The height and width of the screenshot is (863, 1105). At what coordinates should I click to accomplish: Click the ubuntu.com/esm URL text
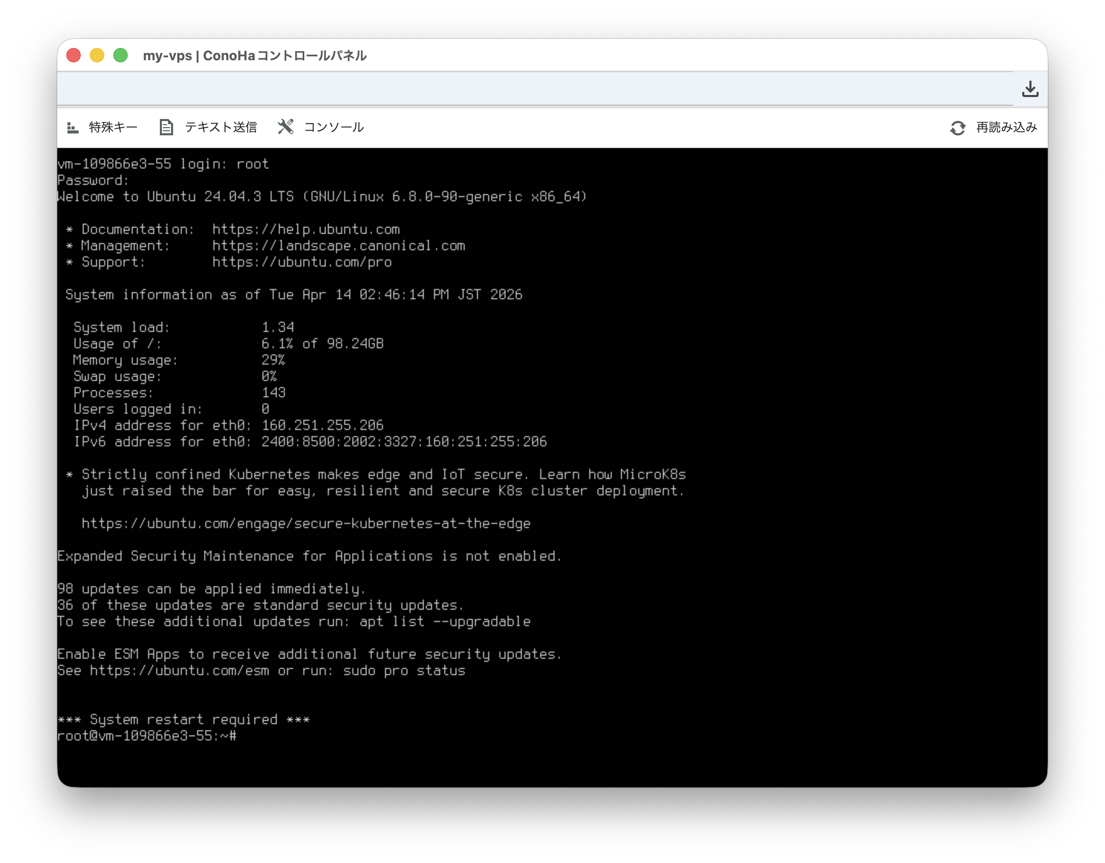(x=179, y=670)
